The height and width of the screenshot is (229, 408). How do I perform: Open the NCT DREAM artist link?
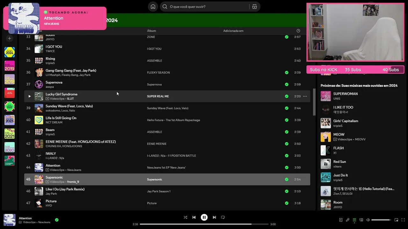point(54,122)
